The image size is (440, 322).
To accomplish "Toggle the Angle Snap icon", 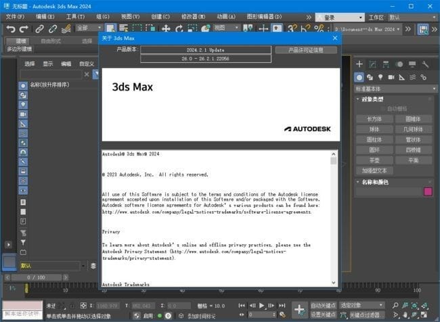I will coord(305,28).
